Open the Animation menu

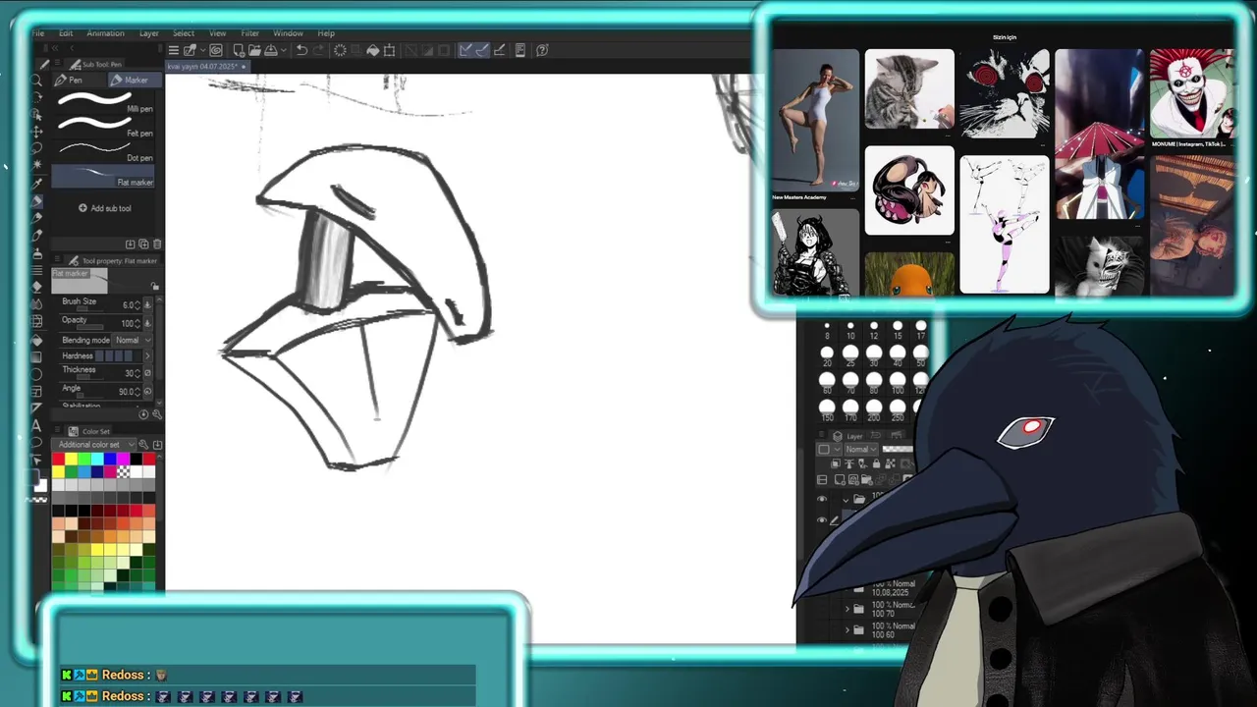tap(105, 33)
